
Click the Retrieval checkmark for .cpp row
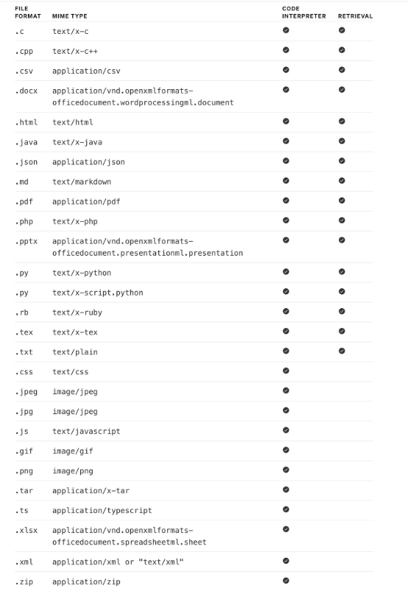pos(342,50)
